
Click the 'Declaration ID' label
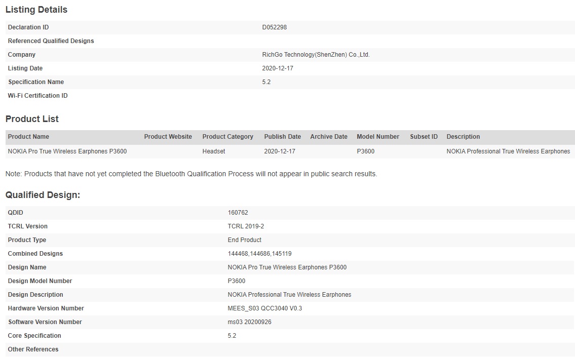coord(28,27)
